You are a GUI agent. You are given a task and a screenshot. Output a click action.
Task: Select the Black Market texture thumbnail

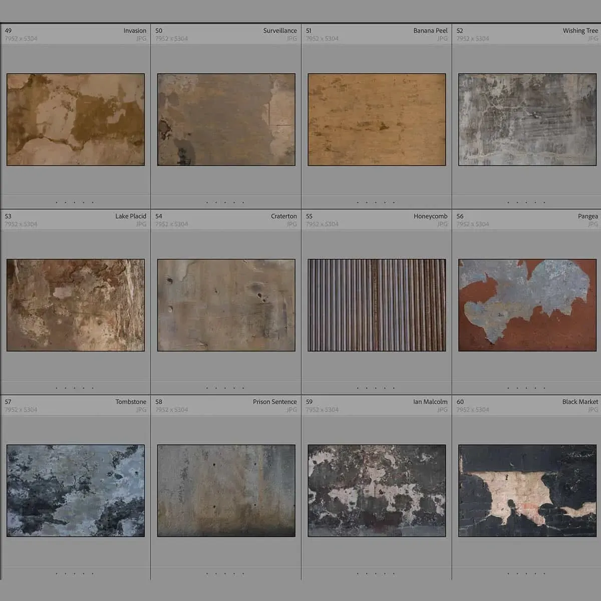click(x=527, y=491)
